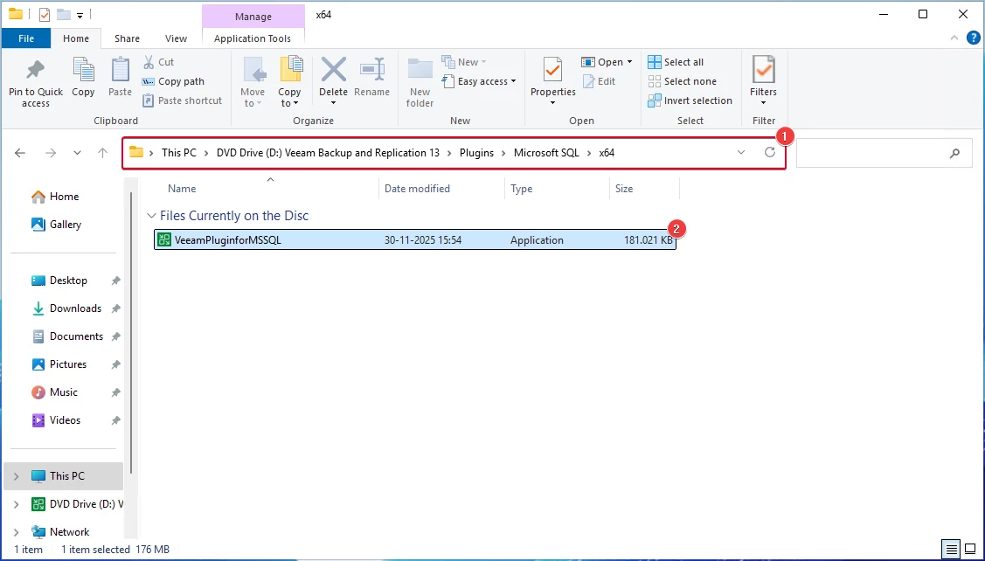
Task: Click the Manage contextual tab
Action: (x=253, y=17)
